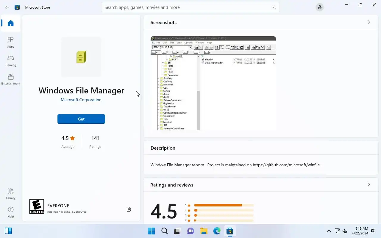The width and height of the screenshot is (381, 238).
Task: Click the large 4.5 review score
Action: click(164, 211)
